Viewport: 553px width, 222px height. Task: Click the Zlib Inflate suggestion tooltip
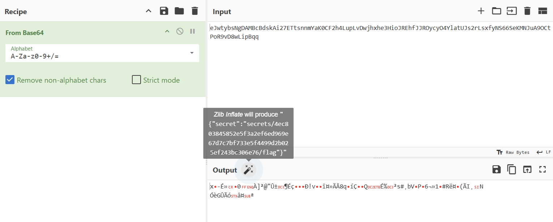coord(248,133)
